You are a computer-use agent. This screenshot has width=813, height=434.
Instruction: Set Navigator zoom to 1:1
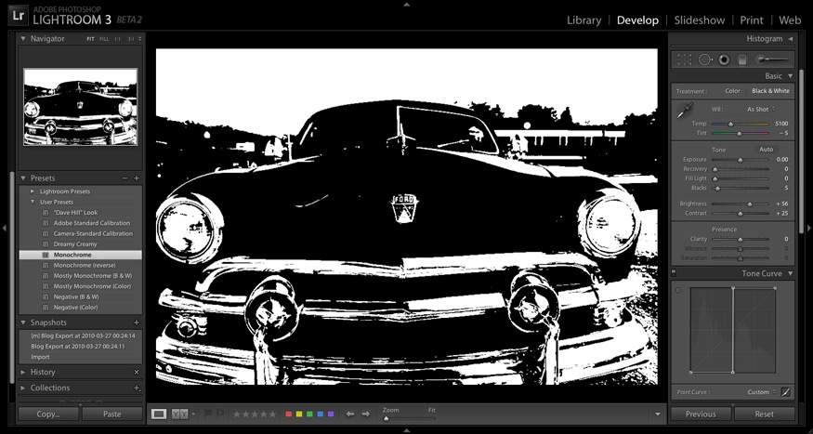pyautogui.click(x=117, y=39)
